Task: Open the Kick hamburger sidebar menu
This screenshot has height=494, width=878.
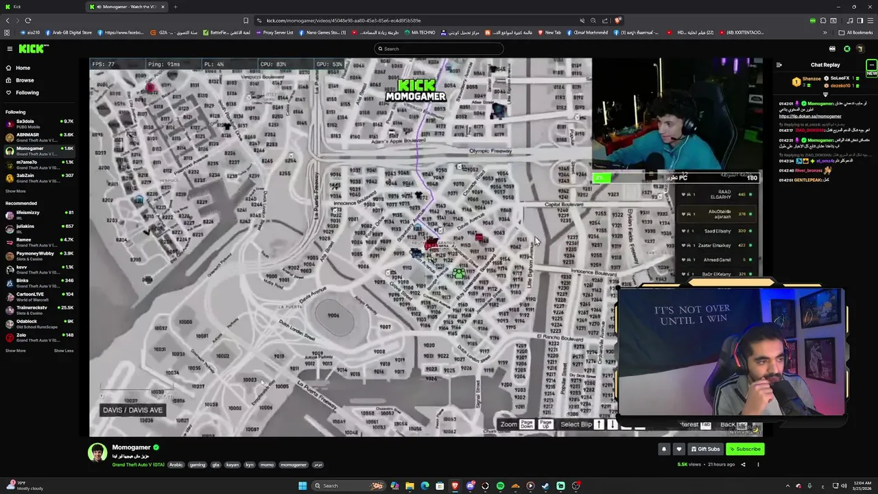Action: point(10,49)
